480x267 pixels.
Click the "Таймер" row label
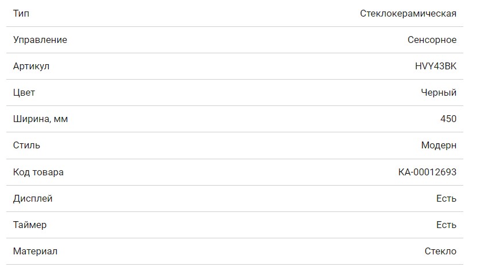coord(30,225)
